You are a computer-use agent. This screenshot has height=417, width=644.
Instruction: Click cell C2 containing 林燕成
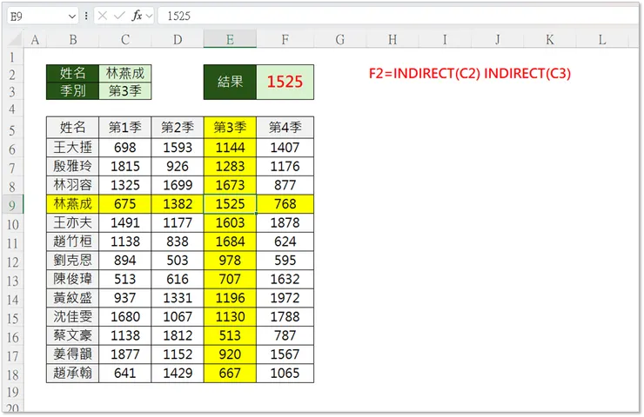[125, 73]
